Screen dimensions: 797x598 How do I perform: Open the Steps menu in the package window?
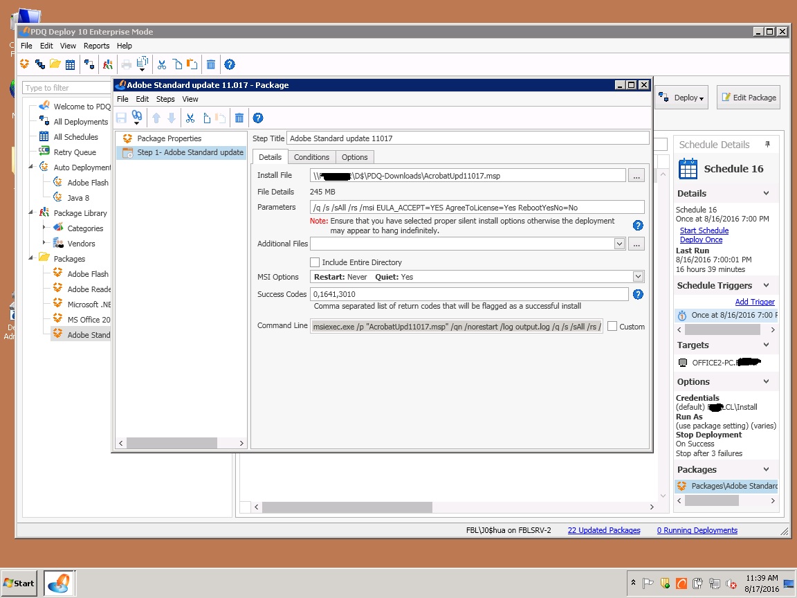pyautogui.click(x=165, y=99)
